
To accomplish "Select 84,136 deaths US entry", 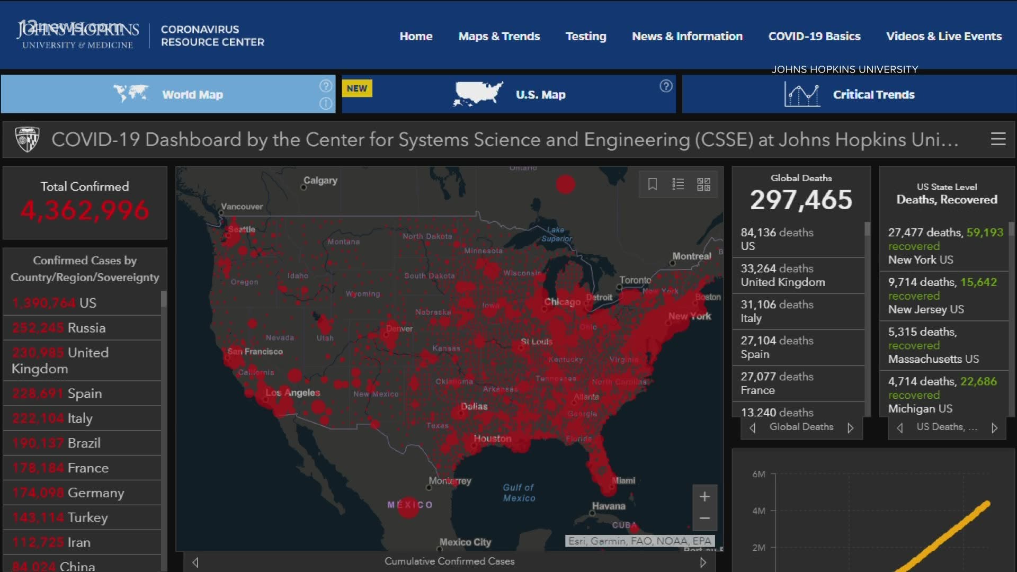I will click(x=799, y=239).
